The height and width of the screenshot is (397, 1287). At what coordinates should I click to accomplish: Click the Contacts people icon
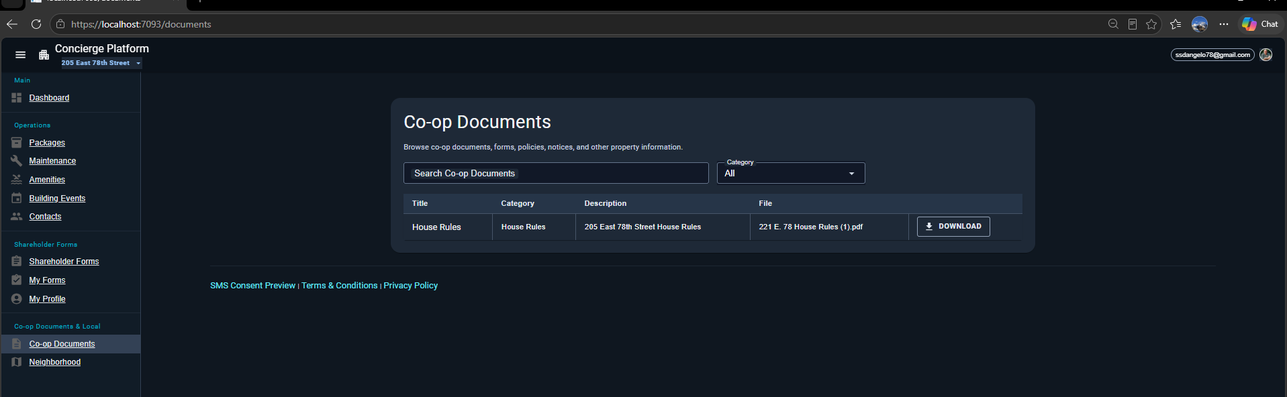click(x=17, y=216)
